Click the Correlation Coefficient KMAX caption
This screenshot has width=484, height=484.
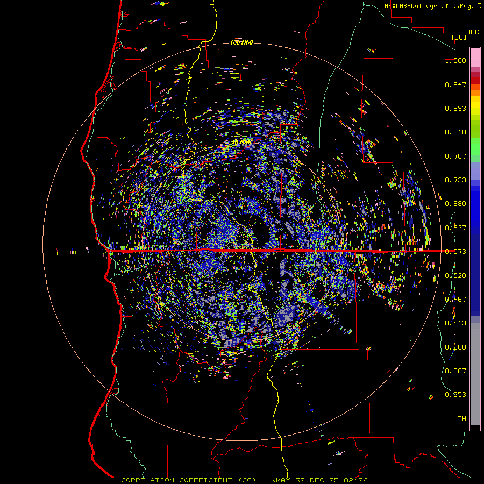(245, 480)
